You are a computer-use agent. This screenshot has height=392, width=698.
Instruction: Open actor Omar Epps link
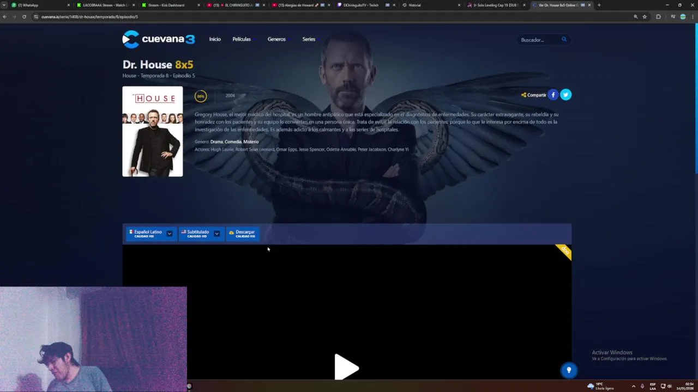point(286,149)
